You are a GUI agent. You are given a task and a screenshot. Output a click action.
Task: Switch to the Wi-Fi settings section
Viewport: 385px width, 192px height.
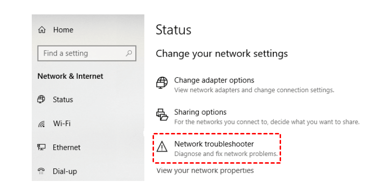[x=62, y=124]
